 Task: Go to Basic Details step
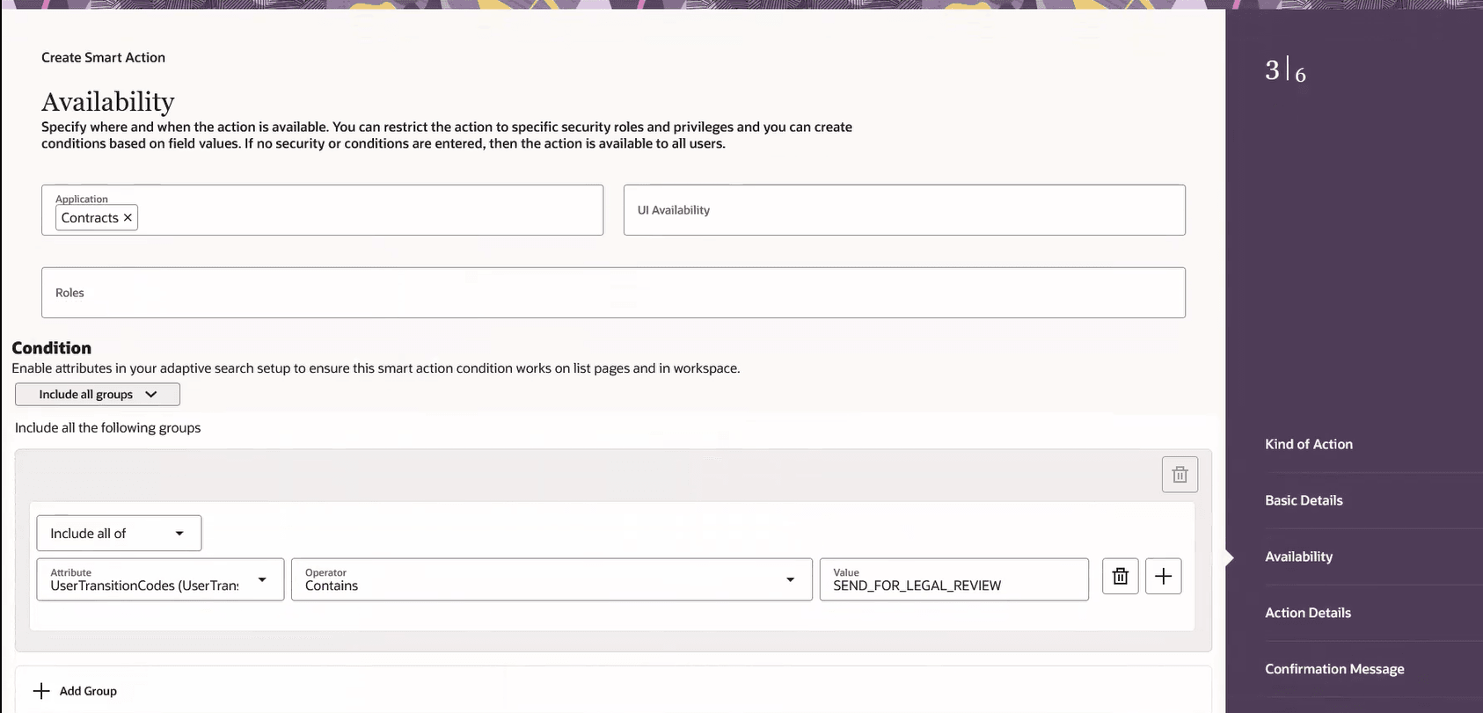pos(1304,501)
